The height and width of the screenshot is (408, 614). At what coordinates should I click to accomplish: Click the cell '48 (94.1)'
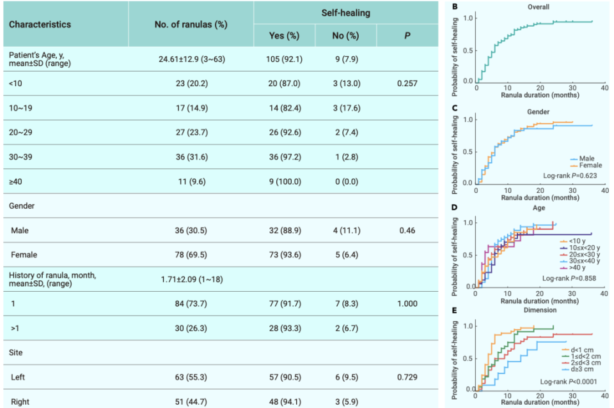(x=285, y=402)
